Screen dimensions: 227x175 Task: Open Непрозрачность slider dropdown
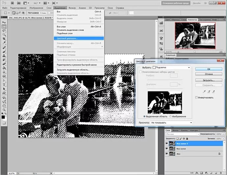(x=223, y=134)
